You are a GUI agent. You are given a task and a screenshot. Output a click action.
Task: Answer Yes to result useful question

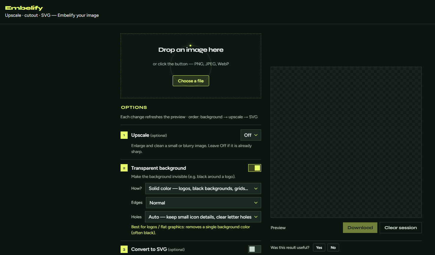319,248
